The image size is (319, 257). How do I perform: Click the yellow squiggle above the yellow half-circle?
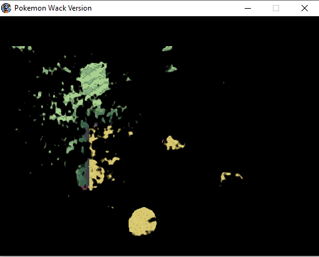click(111, 160)
